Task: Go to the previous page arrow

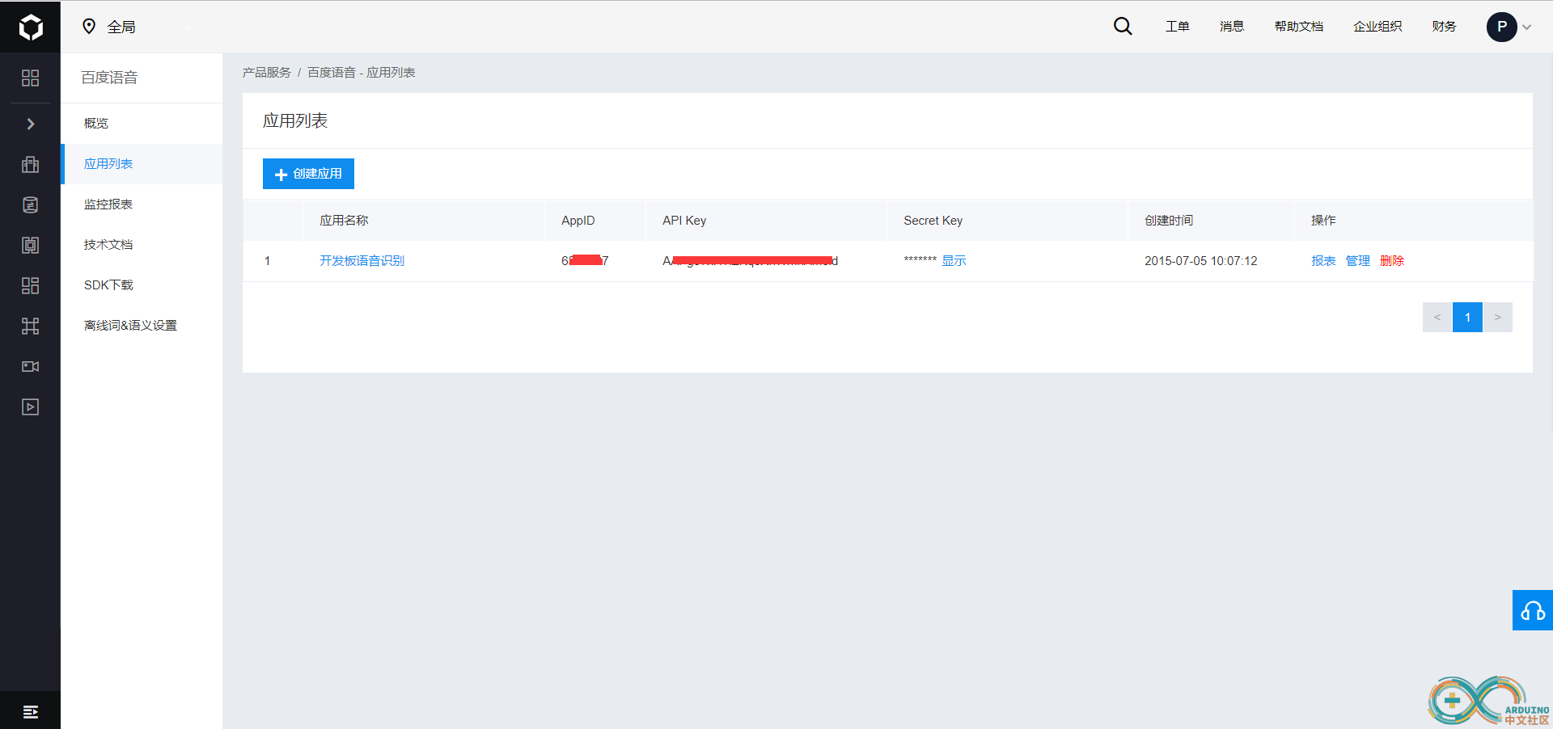Action: tap(1437, 317)
